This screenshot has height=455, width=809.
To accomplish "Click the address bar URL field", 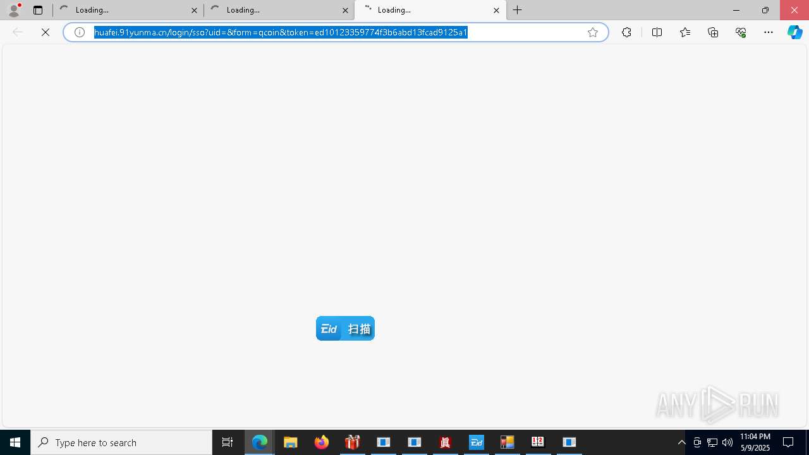I will pyautogui.click(x=335, y=32).
